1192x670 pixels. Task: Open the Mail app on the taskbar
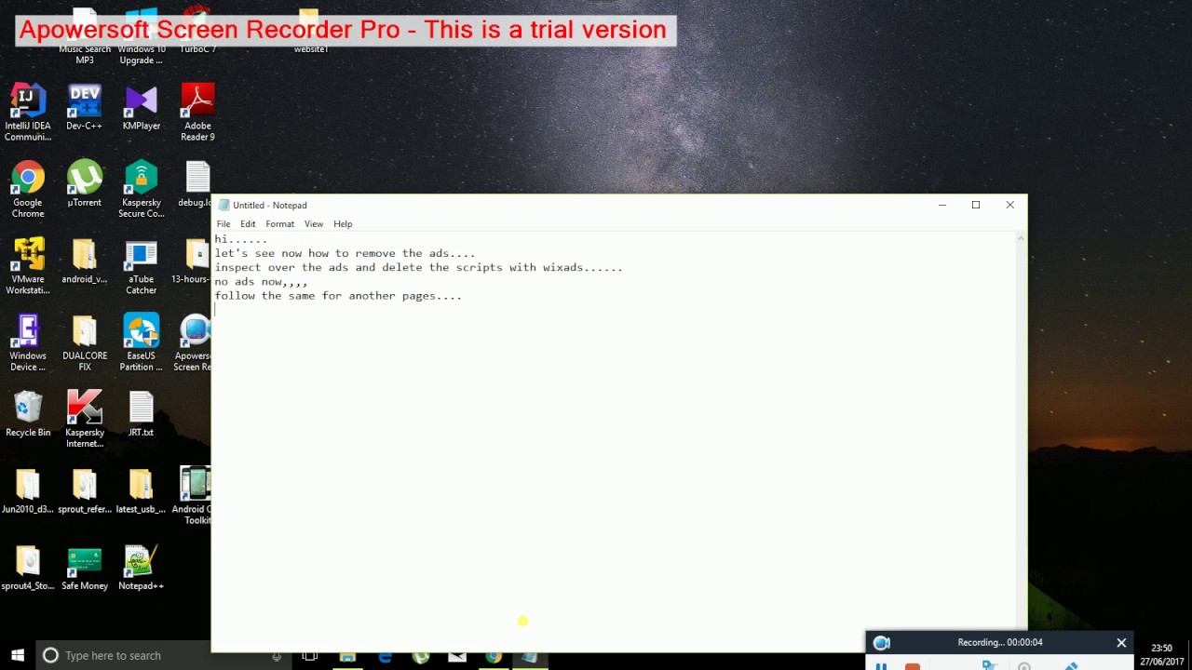[457, 655]
